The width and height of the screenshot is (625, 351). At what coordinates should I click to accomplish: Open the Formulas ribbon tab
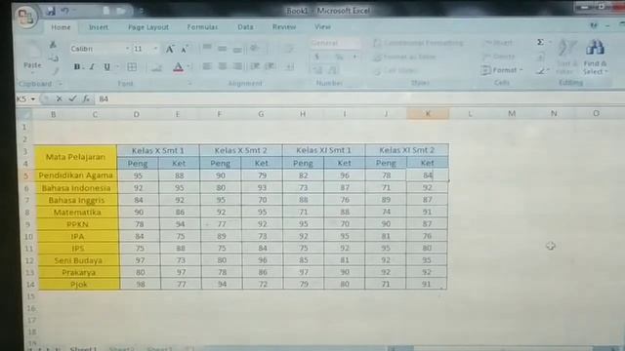pyautogui.click(x=202, y=27)
